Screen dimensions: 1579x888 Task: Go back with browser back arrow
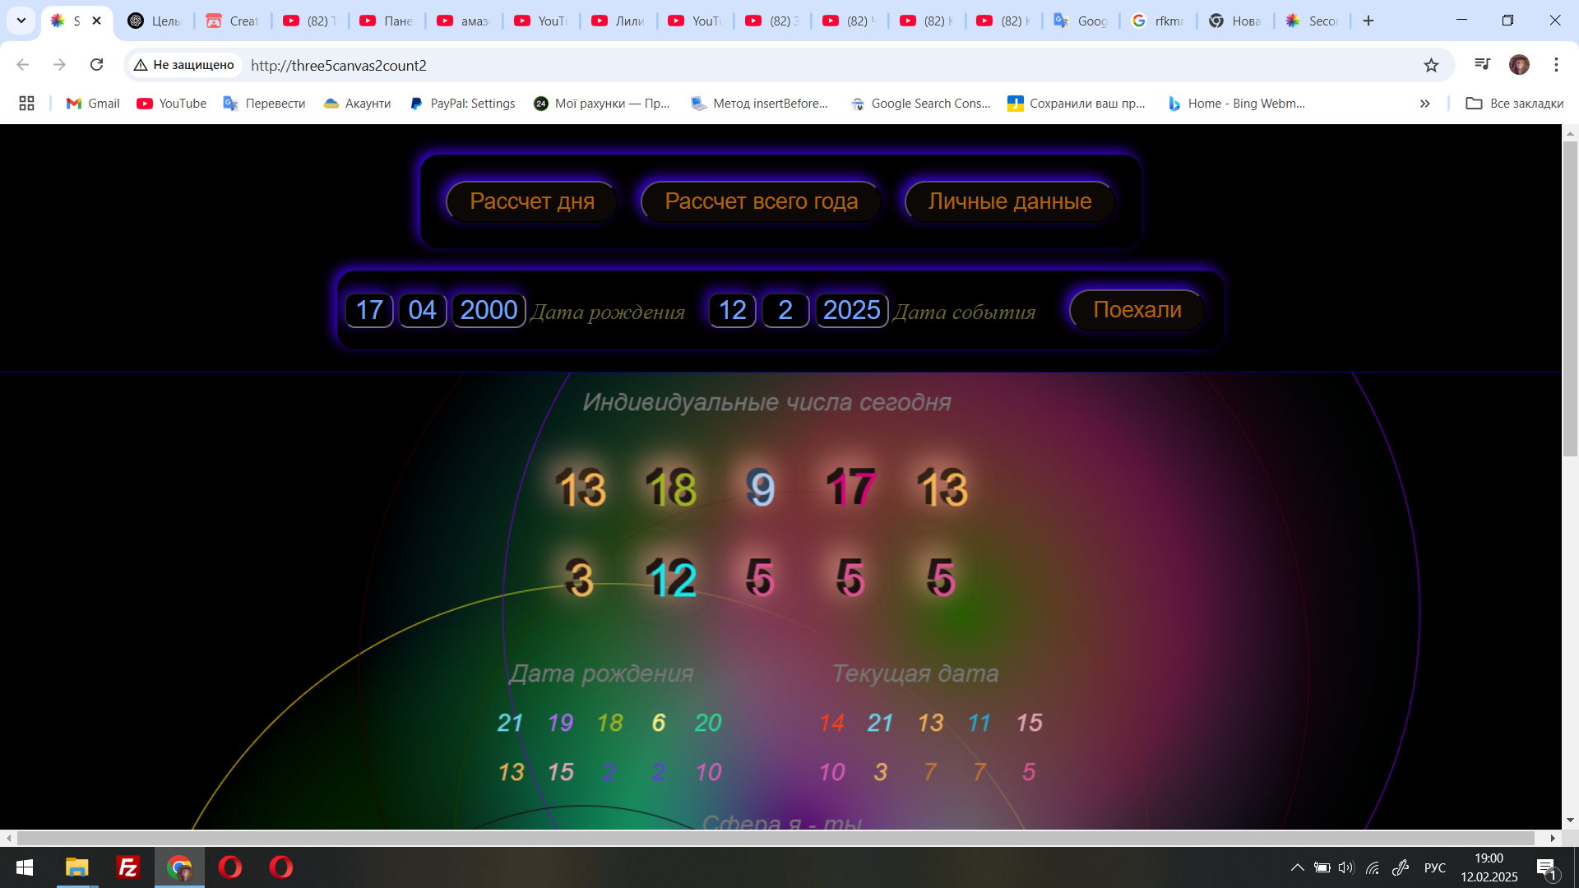23,65
